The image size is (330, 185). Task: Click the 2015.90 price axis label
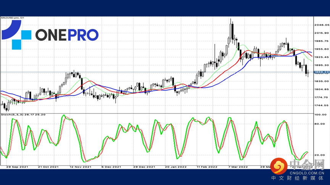click(x=322, y=33)
